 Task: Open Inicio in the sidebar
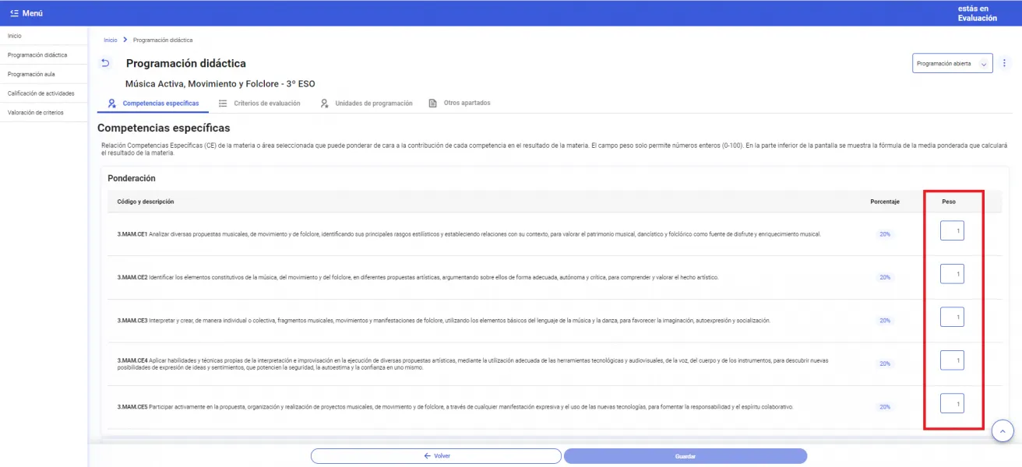15,36
